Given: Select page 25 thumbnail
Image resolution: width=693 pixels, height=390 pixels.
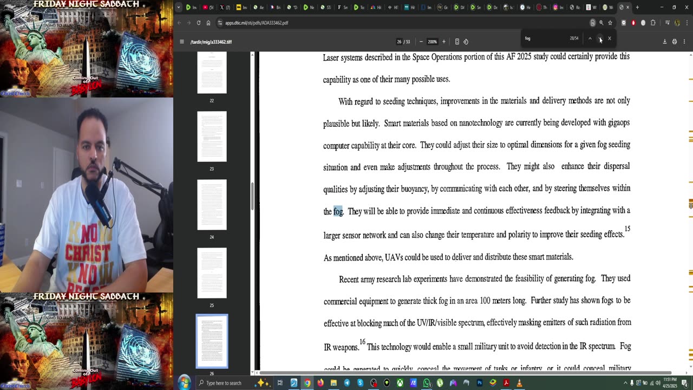Looking at the screenshot, I should pyautogui.click(x=212, y=273).
